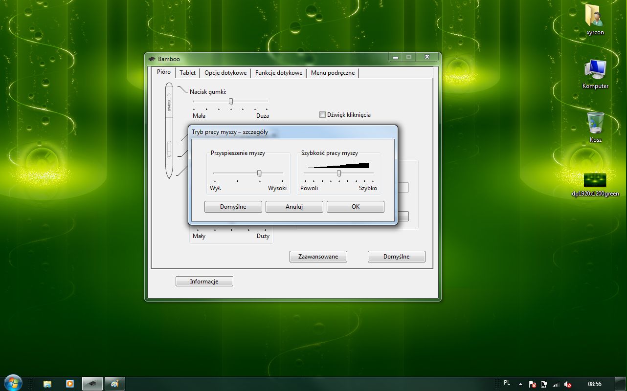
Task: Click the Szybkość pracy myszy slider handle
Action: 339,173
